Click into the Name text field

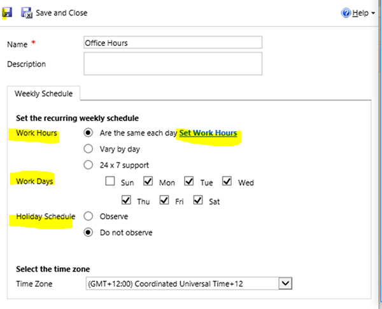tap(173, 42)
